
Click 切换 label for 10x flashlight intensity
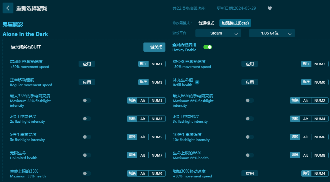pos(295,137)
